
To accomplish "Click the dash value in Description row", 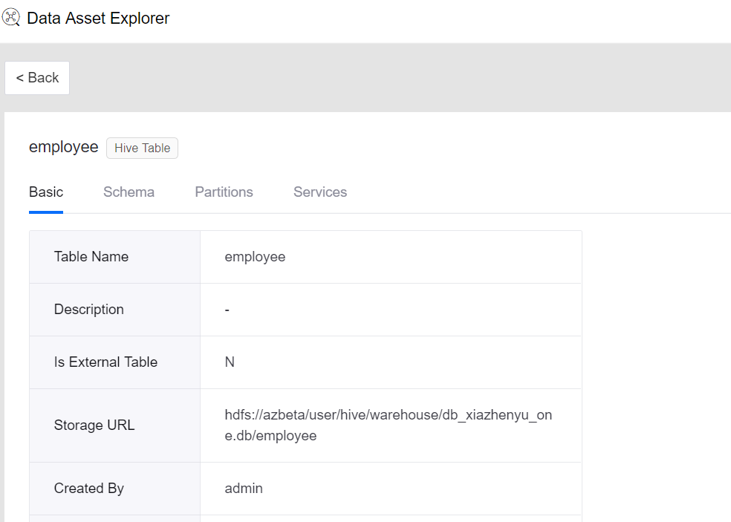I will click(227, 310).
